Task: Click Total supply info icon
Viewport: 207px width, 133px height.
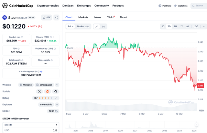Action: (22, 60)
